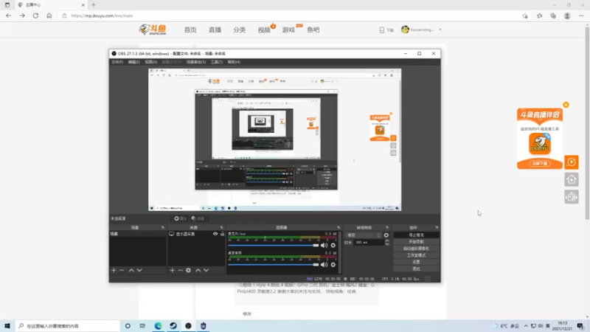Click the browser address bar
Viewport: 590px width, 332px height.
290,15
